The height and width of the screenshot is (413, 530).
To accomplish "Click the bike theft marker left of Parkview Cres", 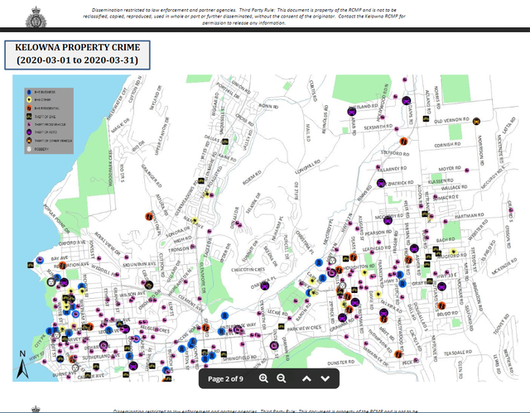I will [282, 326].
